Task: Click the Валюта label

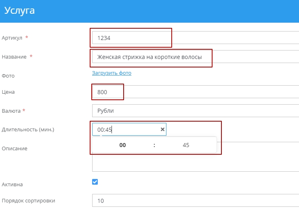Action: 12,111
